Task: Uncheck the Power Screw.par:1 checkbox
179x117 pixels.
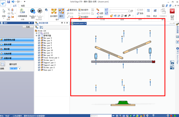Action: tap(39, 58)
